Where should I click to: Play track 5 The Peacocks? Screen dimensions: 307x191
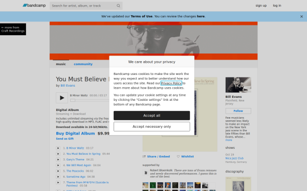[58, 171]
